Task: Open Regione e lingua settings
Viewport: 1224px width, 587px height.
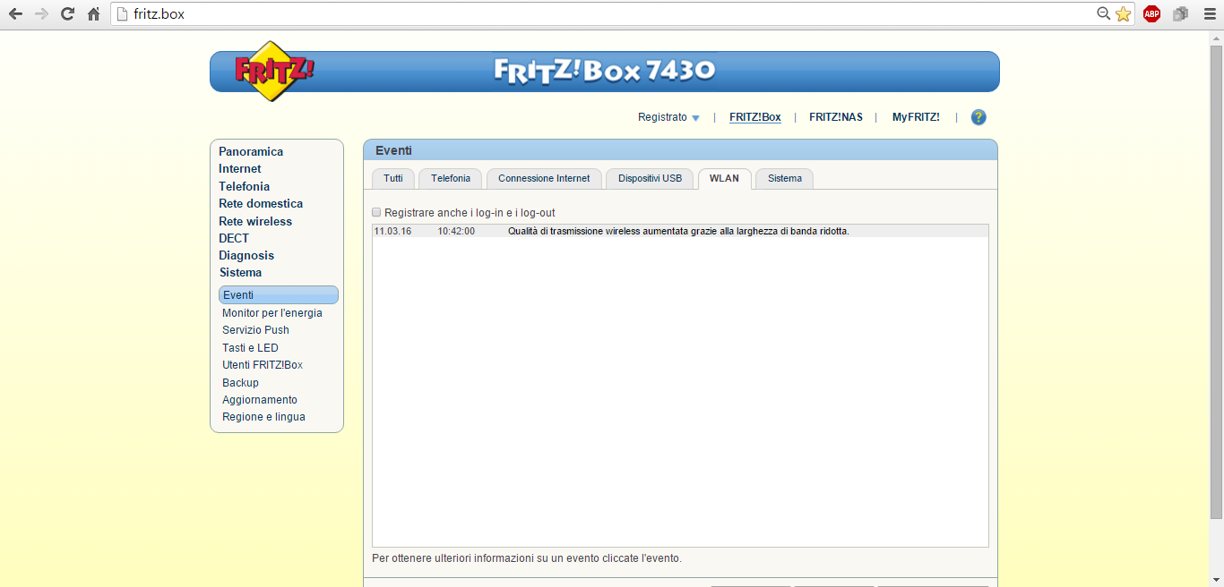Action: 263,417
